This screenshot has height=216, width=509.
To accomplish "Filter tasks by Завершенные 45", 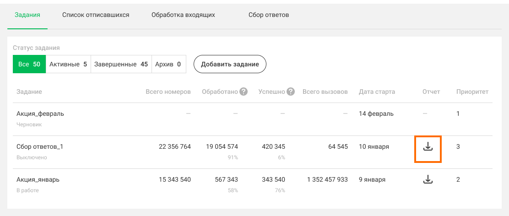I will [x=121, y=64].
